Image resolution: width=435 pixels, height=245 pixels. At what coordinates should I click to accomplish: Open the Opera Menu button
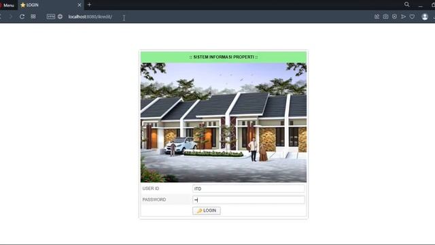click(x=7, y=5)
